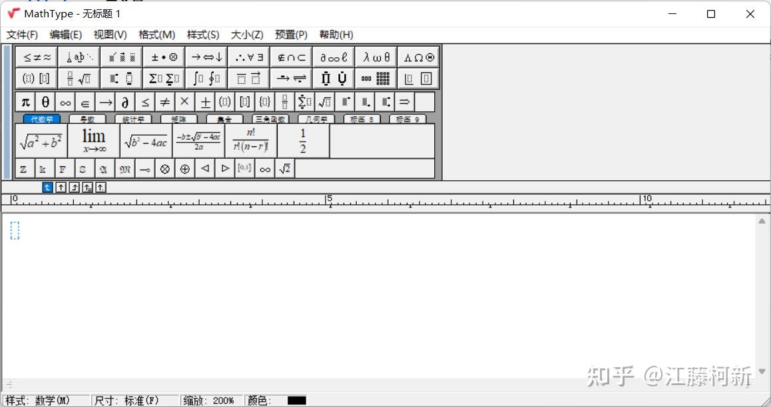Switch to the 标签 9 tab
Viewport: 771px width, 407px height.
point(407,119)
